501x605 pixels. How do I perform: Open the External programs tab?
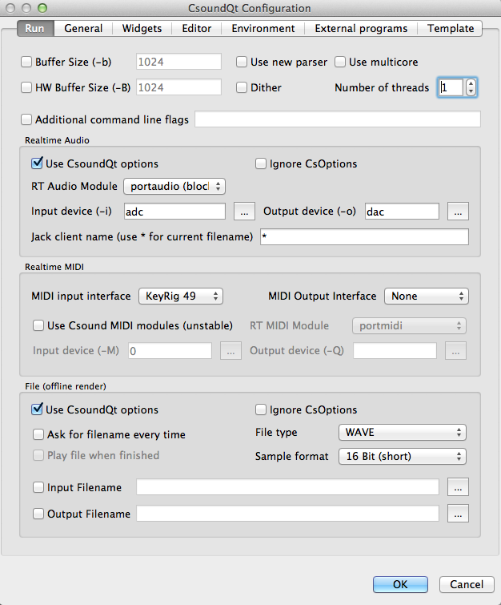(361, 29)
